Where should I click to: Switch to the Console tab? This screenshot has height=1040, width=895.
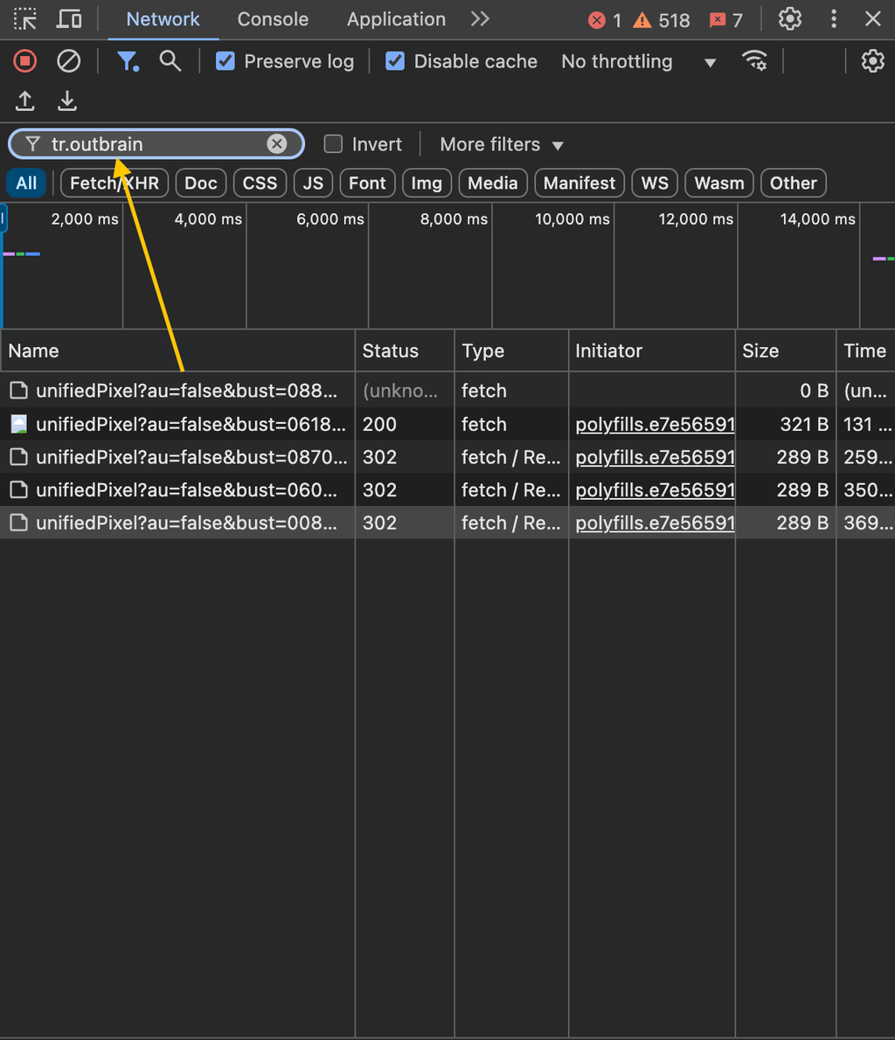[273, 19]
